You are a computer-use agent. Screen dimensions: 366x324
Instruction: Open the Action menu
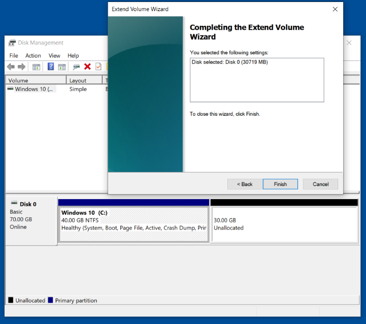pyautogui.click(x=33, y=56)
